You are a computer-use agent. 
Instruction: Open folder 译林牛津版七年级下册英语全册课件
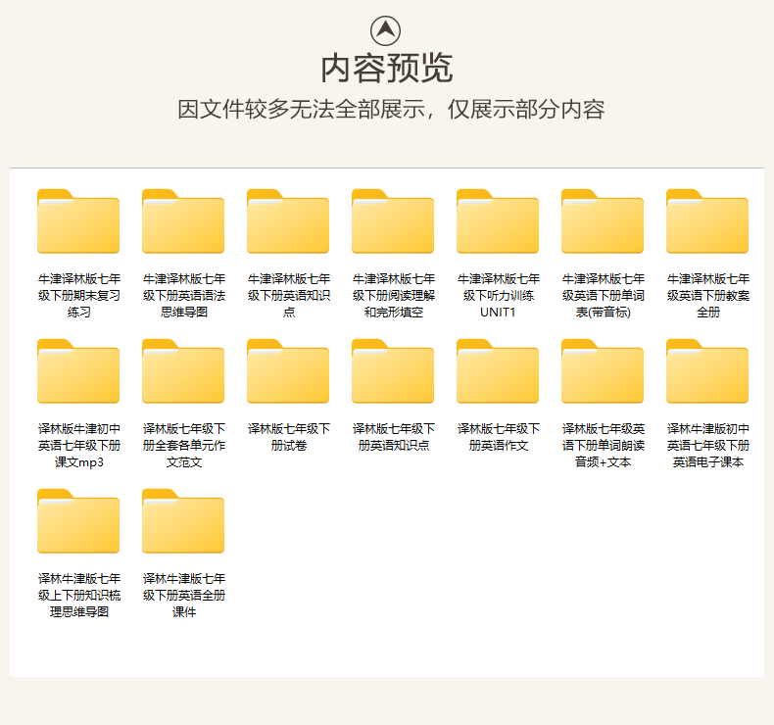(x=183, y=521)
